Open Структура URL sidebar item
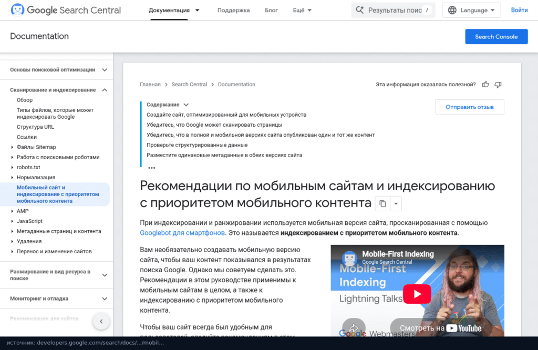This screenshot has height=350, width=538. pyautogui.click(x=35, y=127)
